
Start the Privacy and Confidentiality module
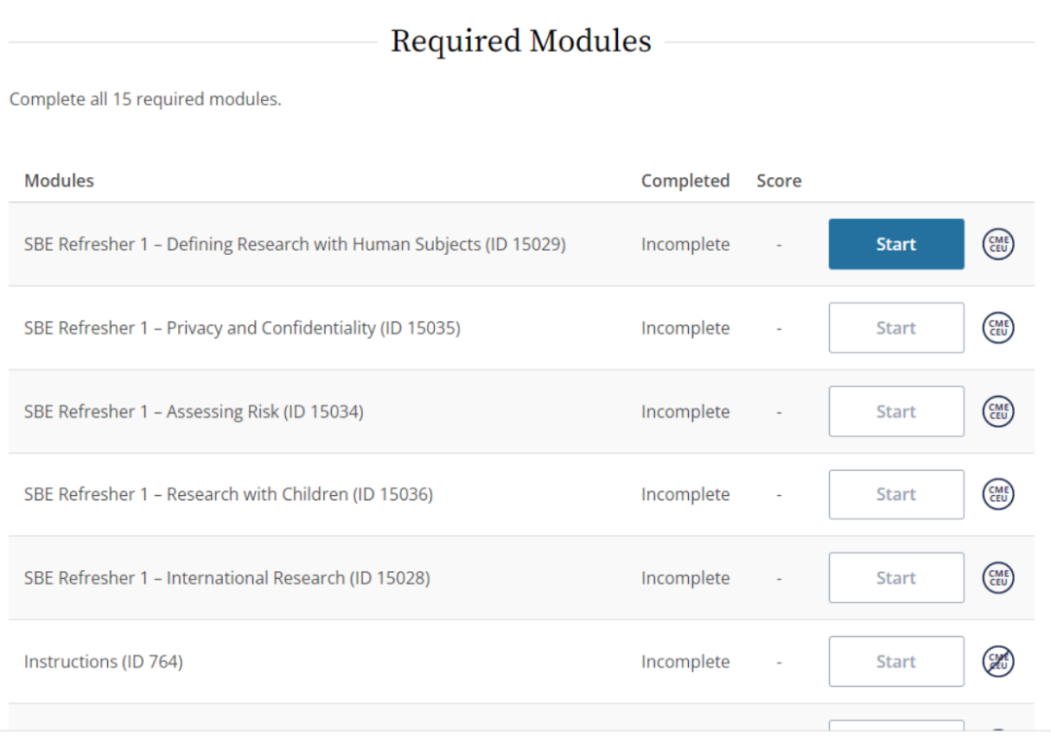(x=896, y=328)
